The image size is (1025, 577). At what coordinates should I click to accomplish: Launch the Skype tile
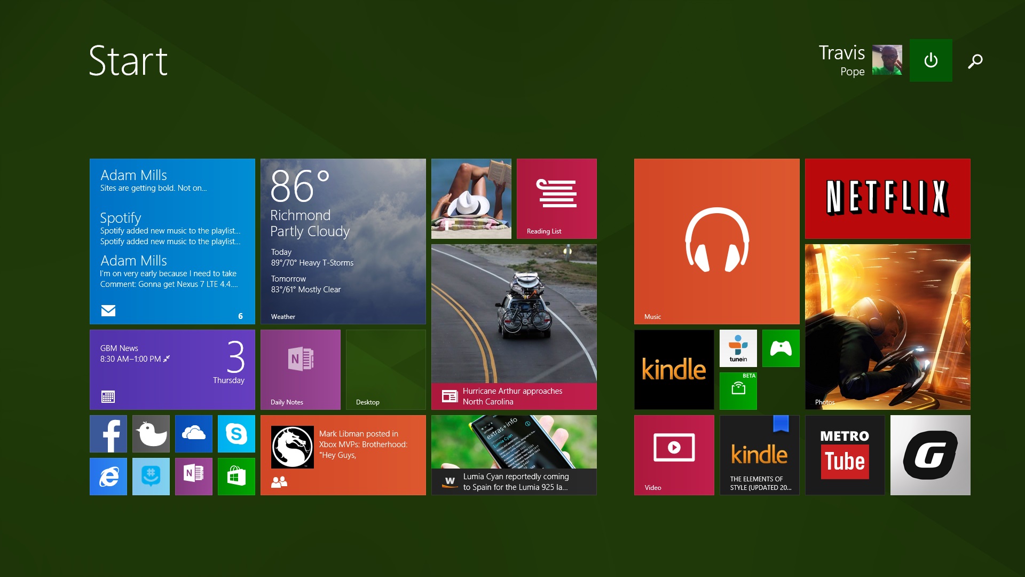click(x=236, y=434)
